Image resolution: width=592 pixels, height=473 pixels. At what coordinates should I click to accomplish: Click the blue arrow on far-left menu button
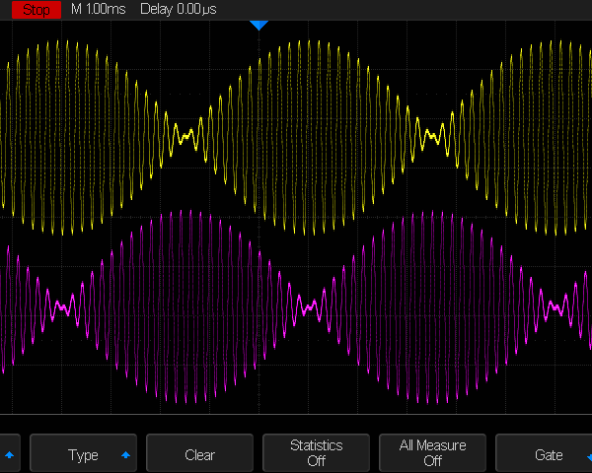click(10, 455)
